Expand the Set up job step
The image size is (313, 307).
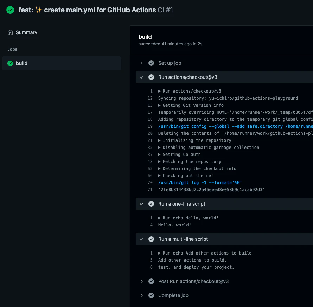tap(141, 63)
